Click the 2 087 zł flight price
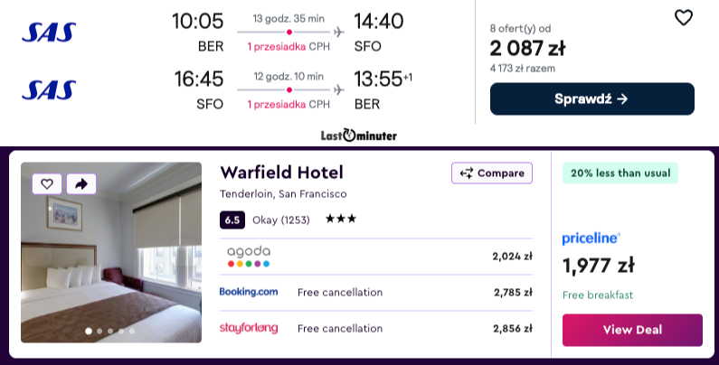This screenshot has width=719, height=365. coord(528,47)
